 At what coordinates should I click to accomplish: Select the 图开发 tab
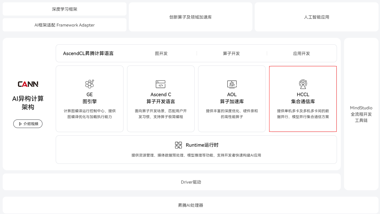(161, 53)
